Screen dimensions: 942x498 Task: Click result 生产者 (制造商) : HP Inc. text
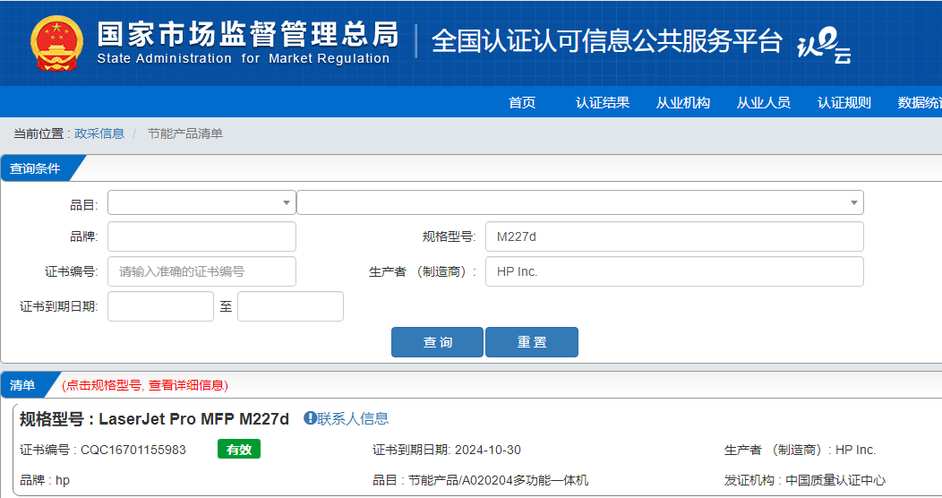click(x=801, y=450)
